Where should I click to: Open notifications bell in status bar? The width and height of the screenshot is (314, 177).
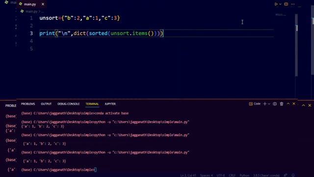[293, 175]
